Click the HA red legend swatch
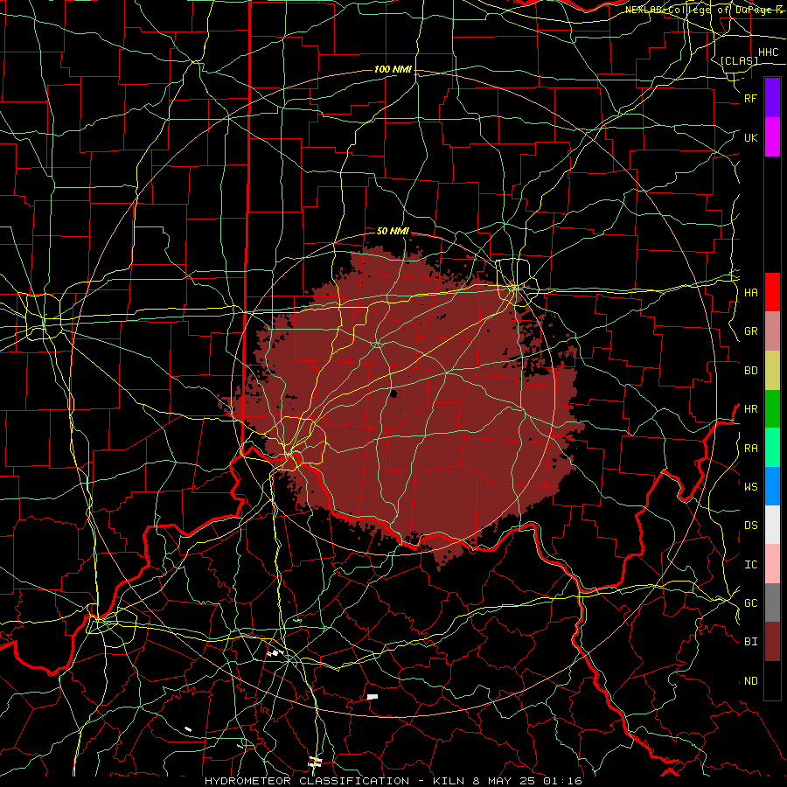 point(772,292)
